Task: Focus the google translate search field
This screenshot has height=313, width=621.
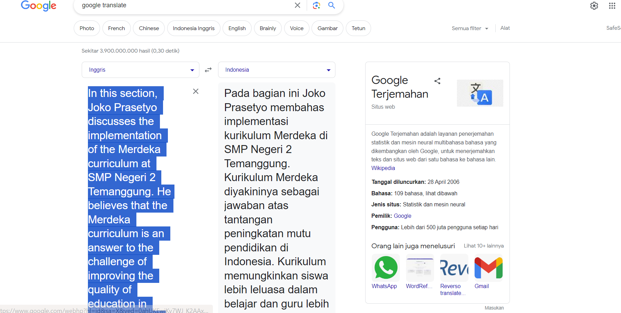Action: click(x=183, y=5)
